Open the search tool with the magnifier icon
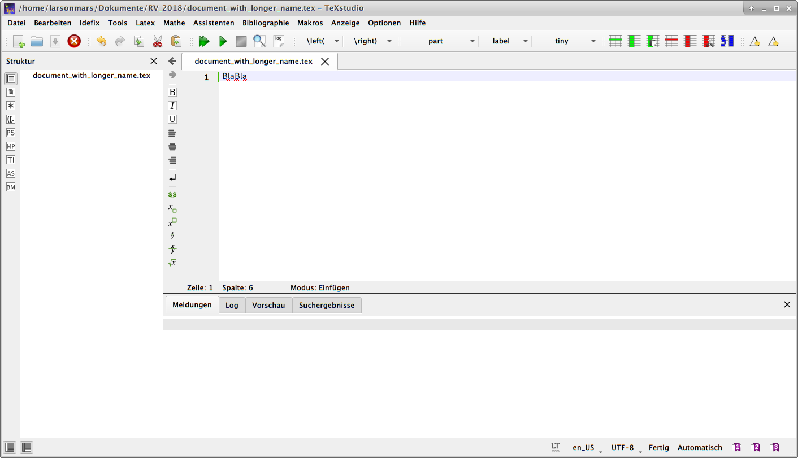 tap(259, 41)
